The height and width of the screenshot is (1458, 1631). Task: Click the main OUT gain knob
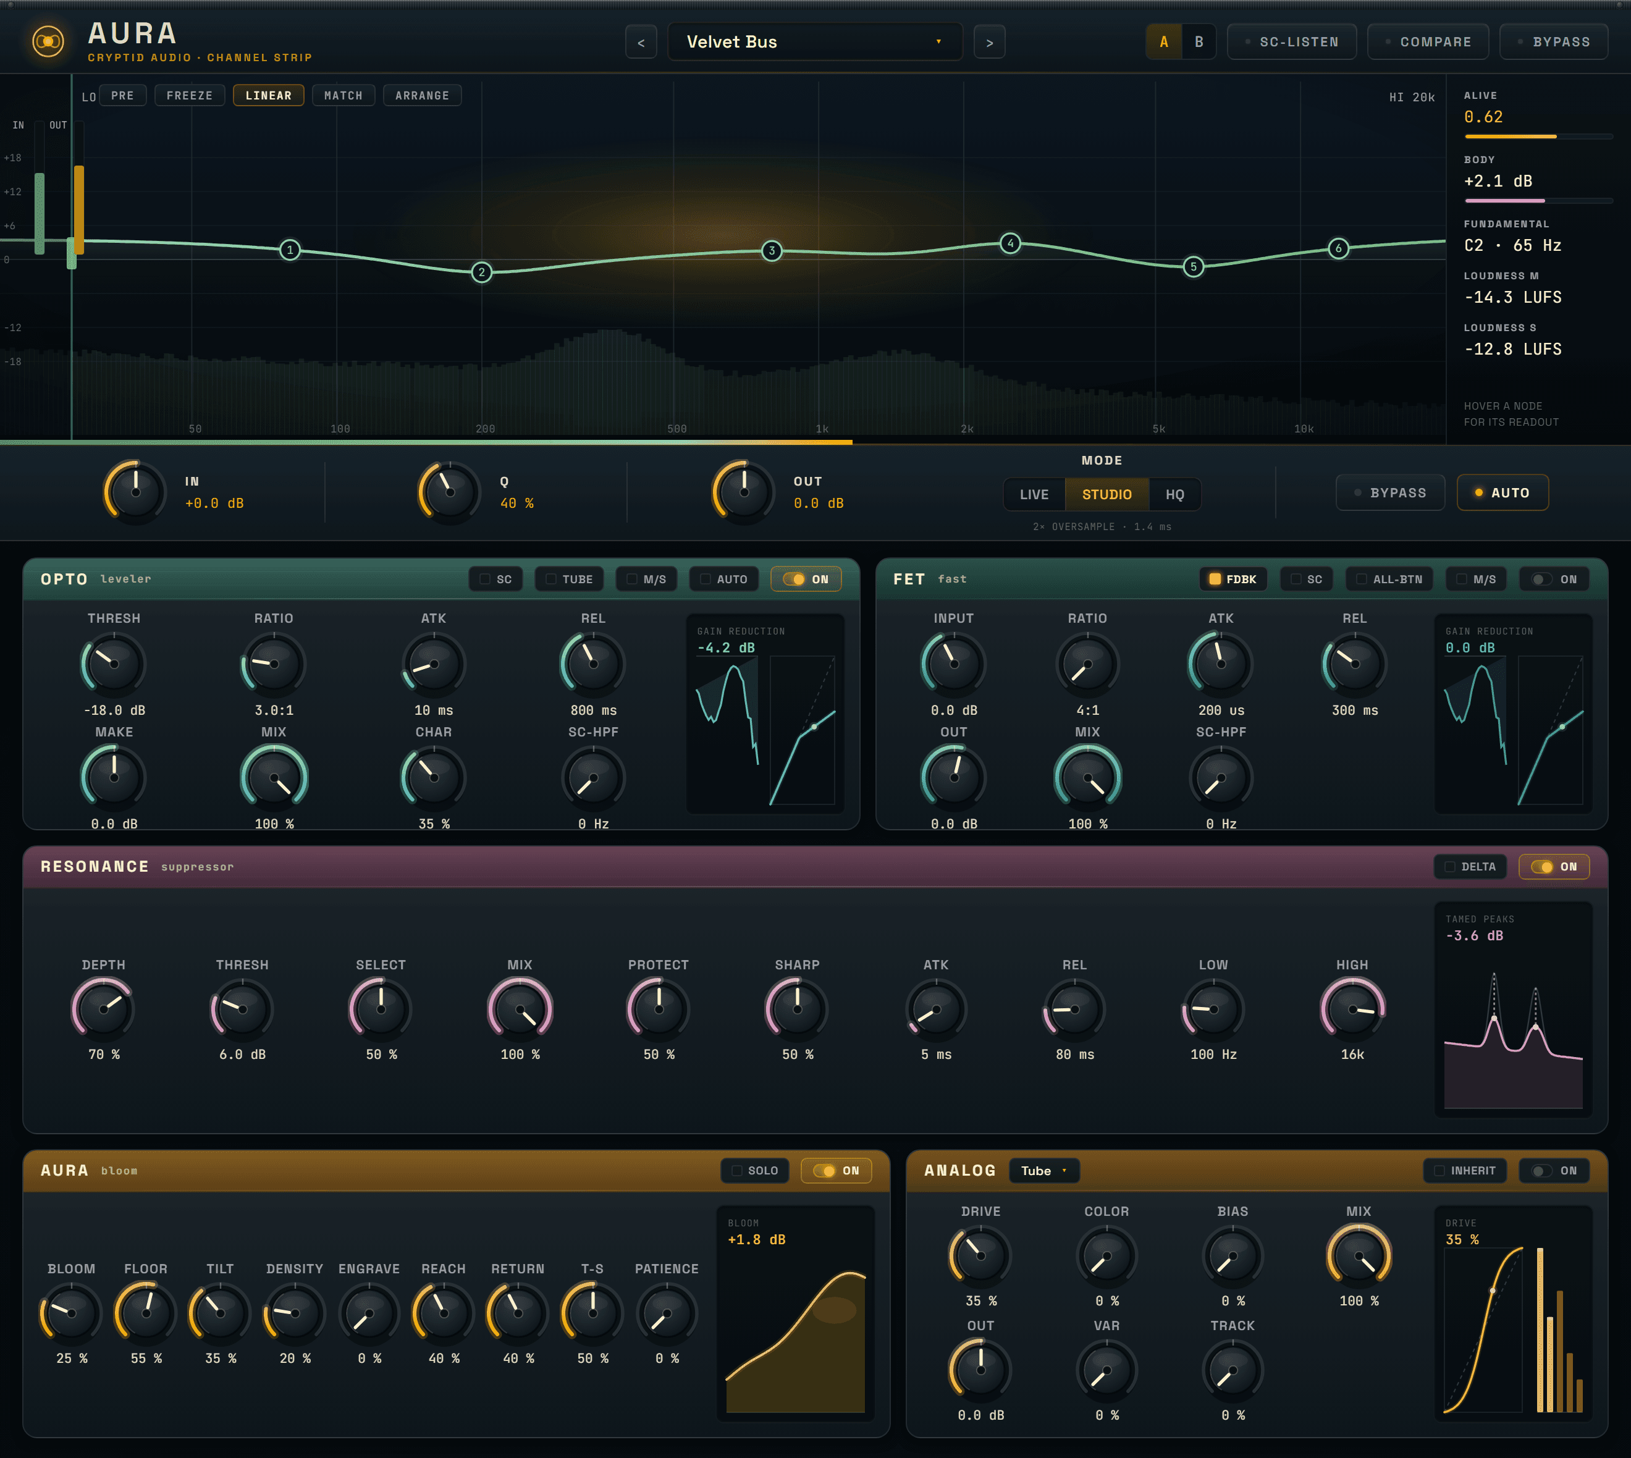click(744, 492)
